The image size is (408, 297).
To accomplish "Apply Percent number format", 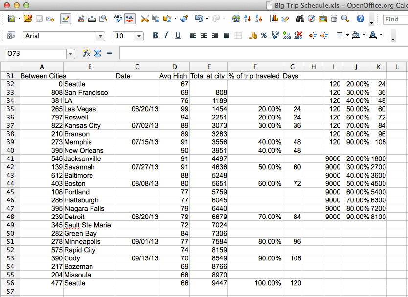I will tap(264, 35).
